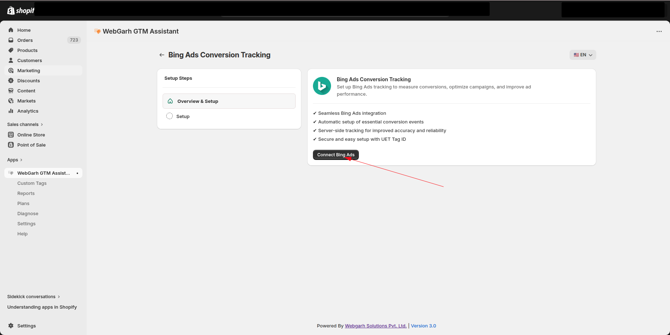Click the Bing Ads Conversion Tracking page heading

[219, 55]
